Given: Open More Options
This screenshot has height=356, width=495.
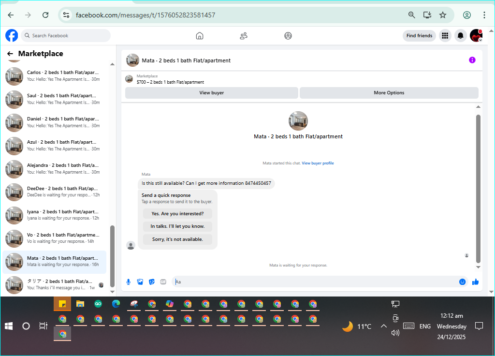Looking at the screenshot, I should [x=389, y=92].
